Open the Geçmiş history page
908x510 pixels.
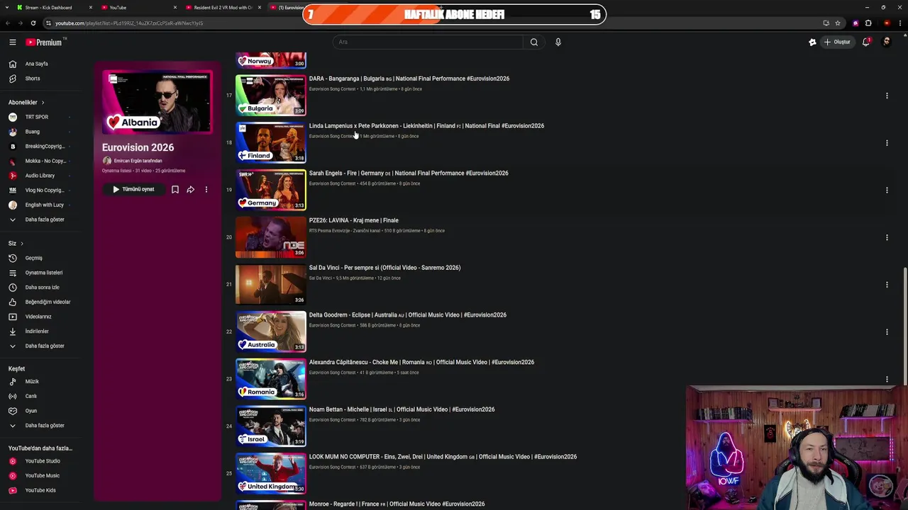(34, 258)
